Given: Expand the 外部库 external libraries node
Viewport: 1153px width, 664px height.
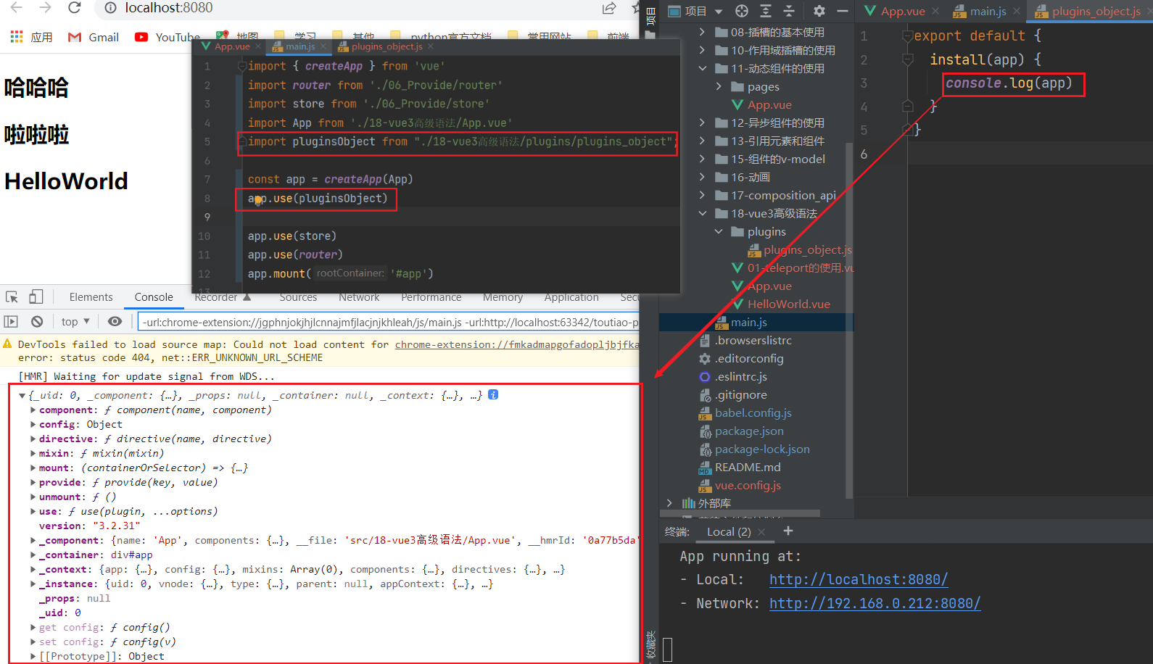Looking at the screenshot, I should pyautogui.click(x=669, y=502).
